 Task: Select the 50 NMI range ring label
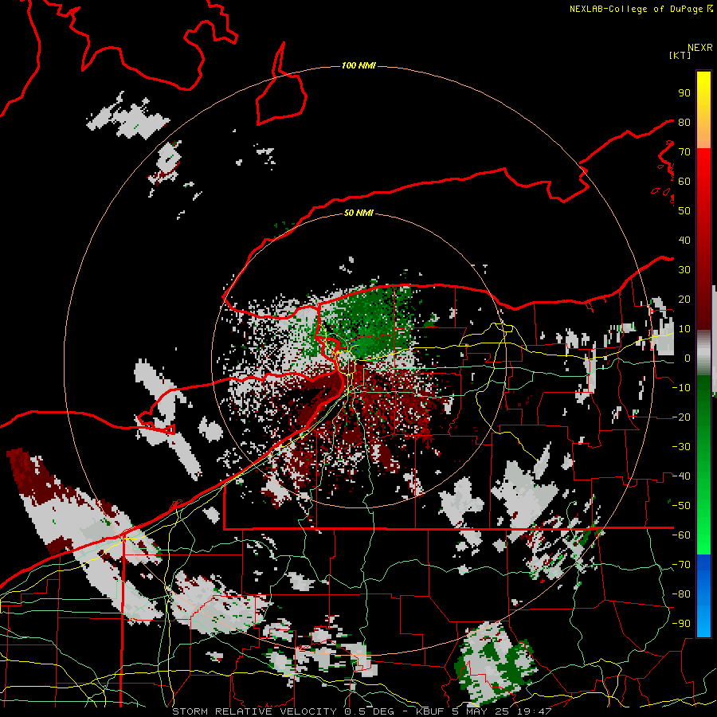click(358, 213)
